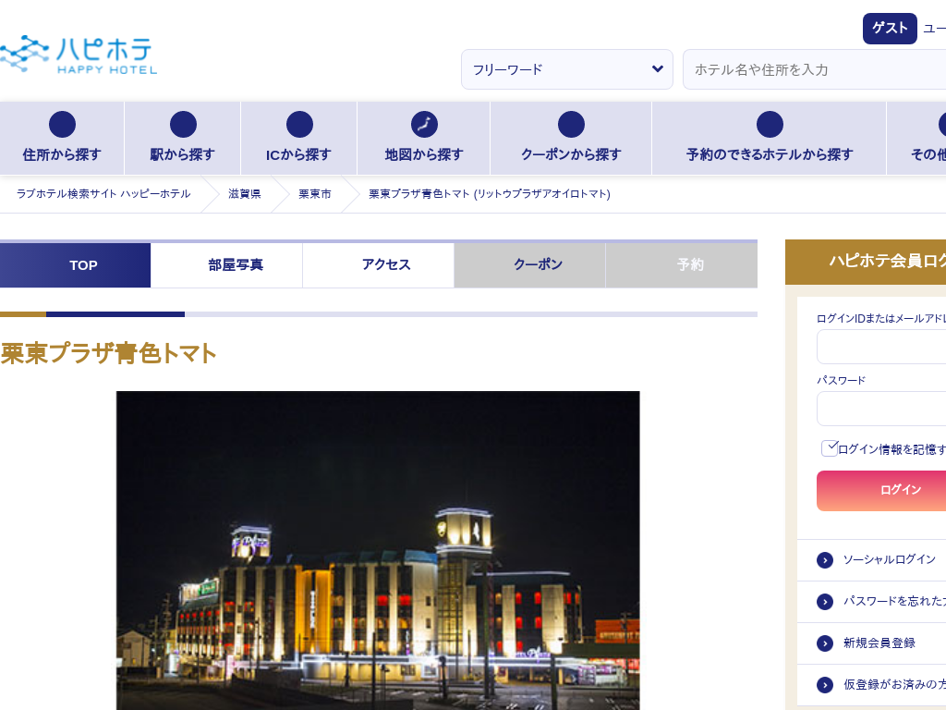Go to 滋賀県 breadcrumb

tap(244, 194)
